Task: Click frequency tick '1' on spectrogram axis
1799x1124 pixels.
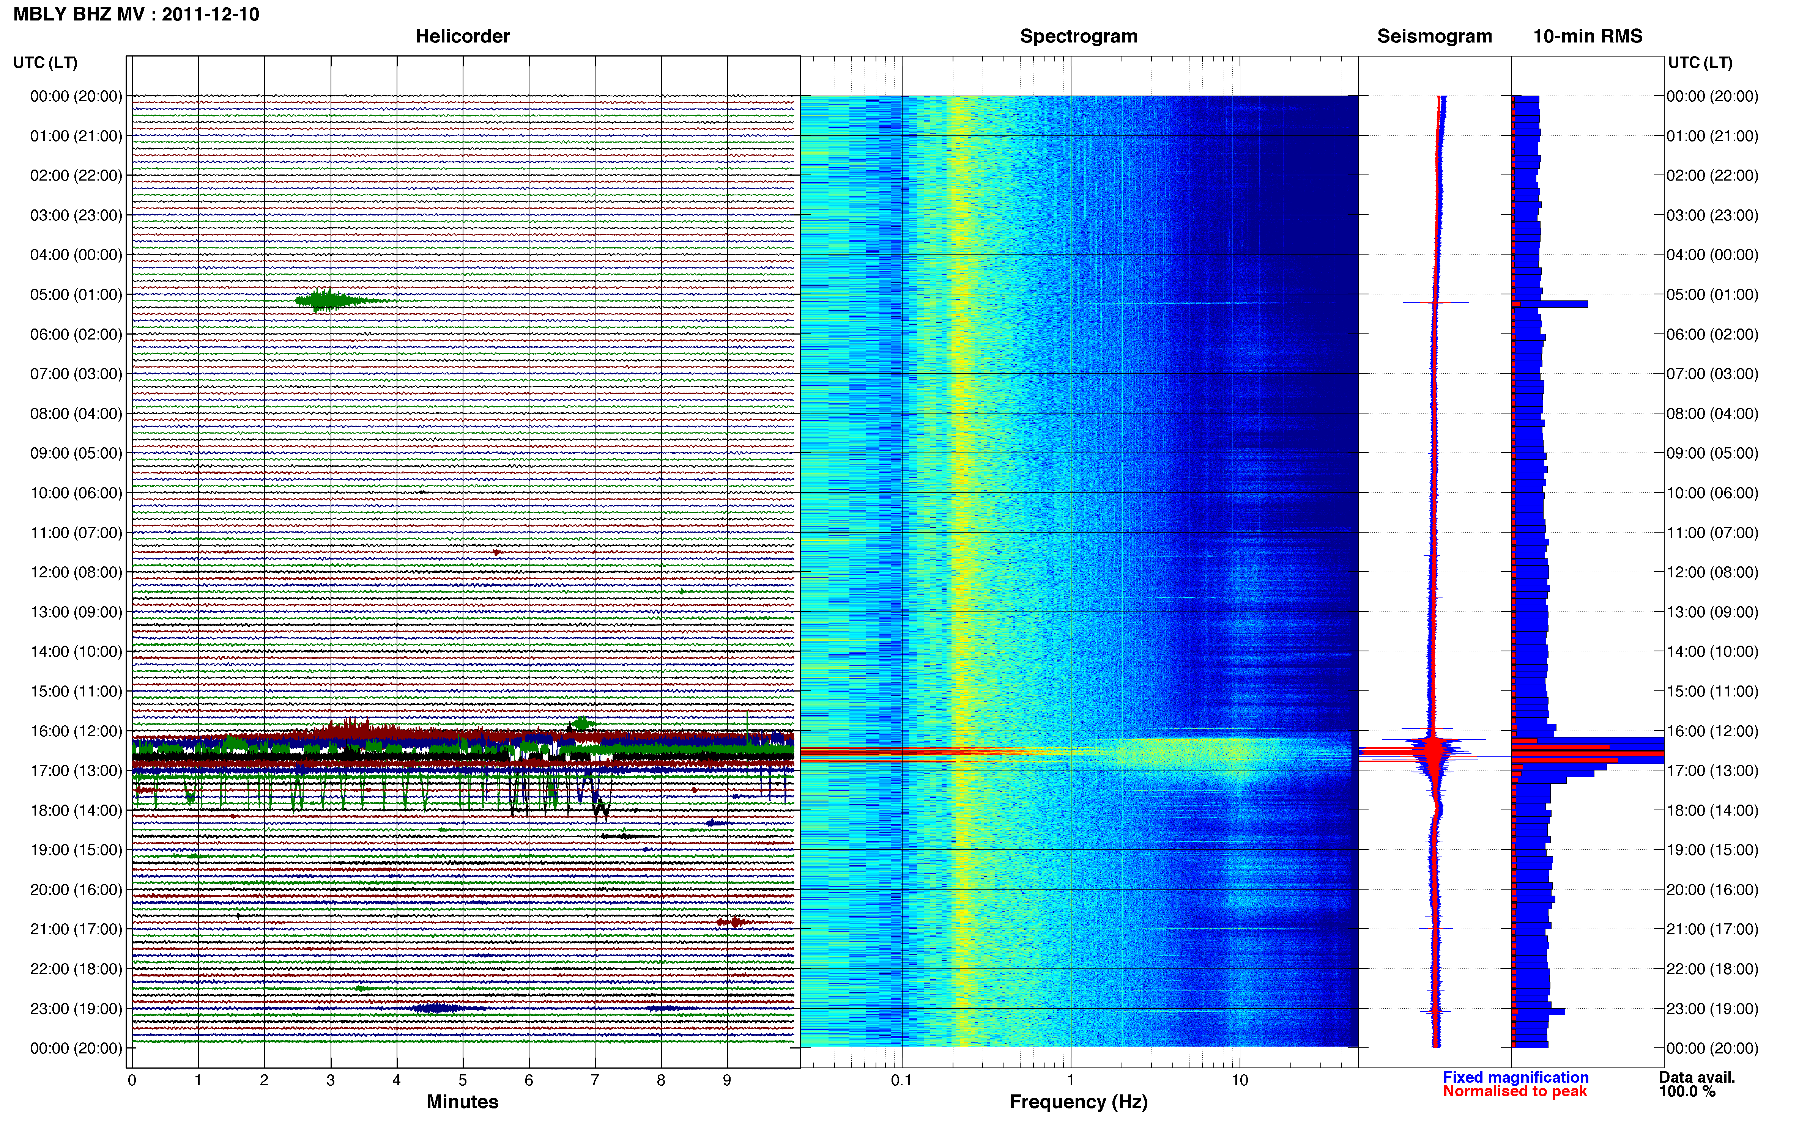Action: [1071, 1080]
